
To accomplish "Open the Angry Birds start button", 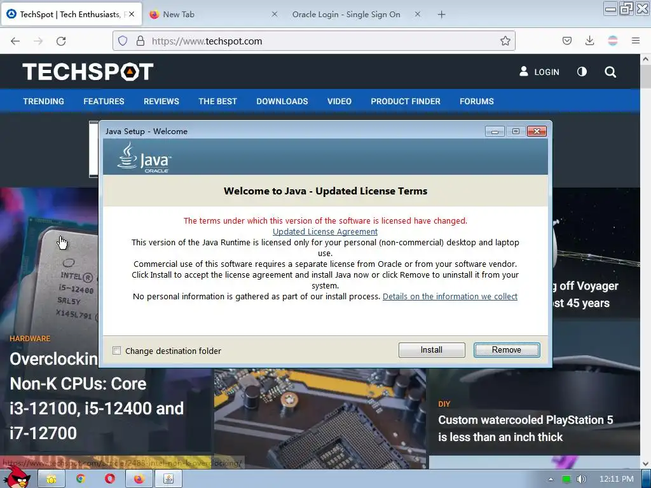I will [x=18, y=478].
